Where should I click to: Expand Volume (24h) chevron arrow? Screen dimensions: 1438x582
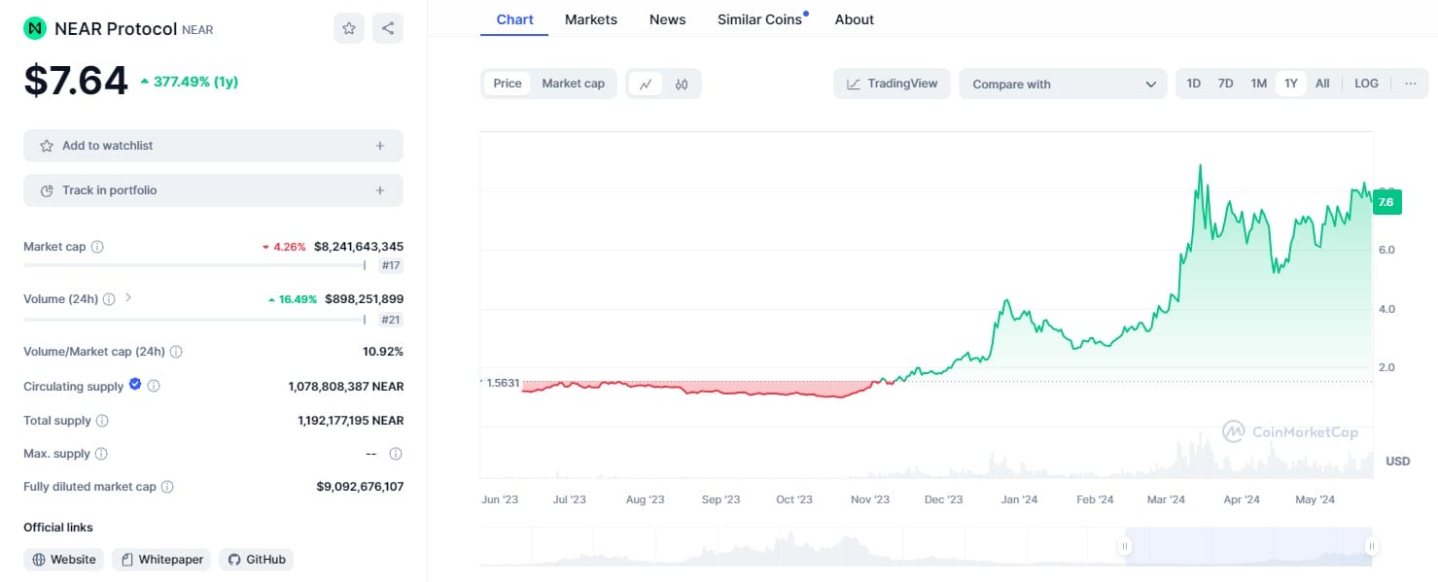[x=128, y=298]
